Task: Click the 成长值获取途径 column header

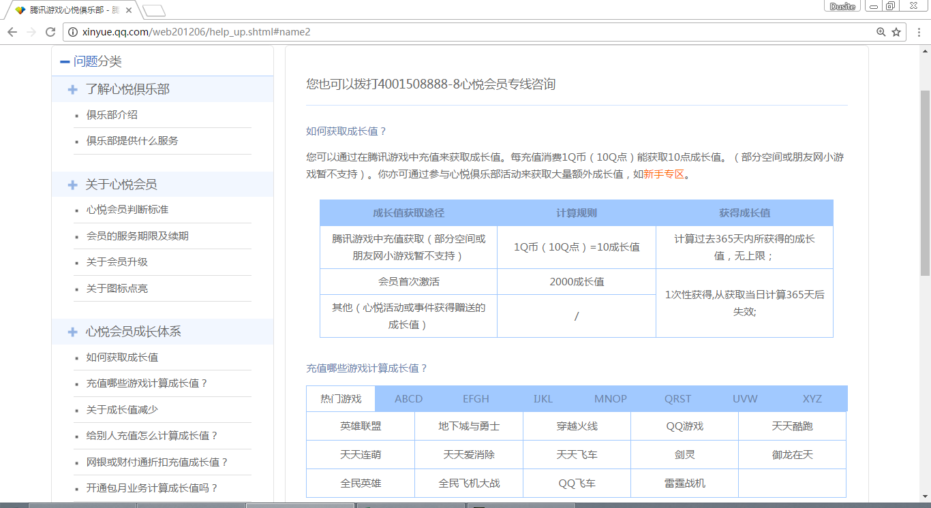Action: [409, 213]
